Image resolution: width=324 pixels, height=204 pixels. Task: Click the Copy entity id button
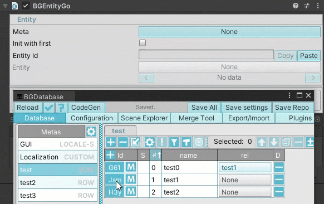(286, 56)
